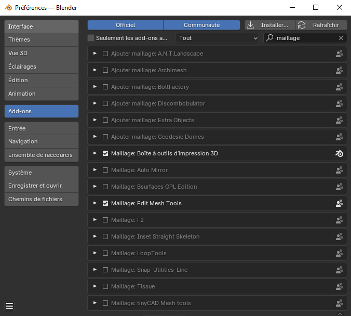Image resolution: width=351 pixels, height=316 pixels.
Task: Click community icon on Snap_Utilities_Line row
Action: click(340, 270)
